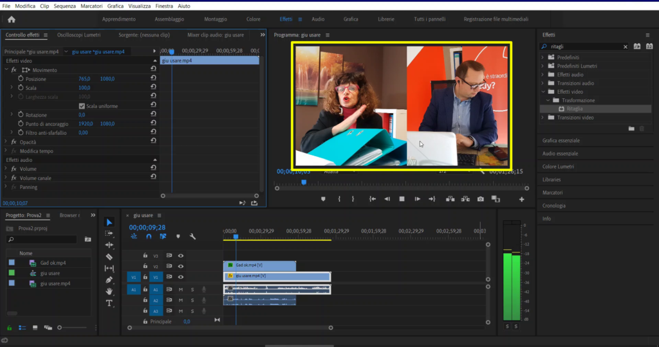
Task: Add marker in the Program monitor controls
Action: click(x=323, y=199)
